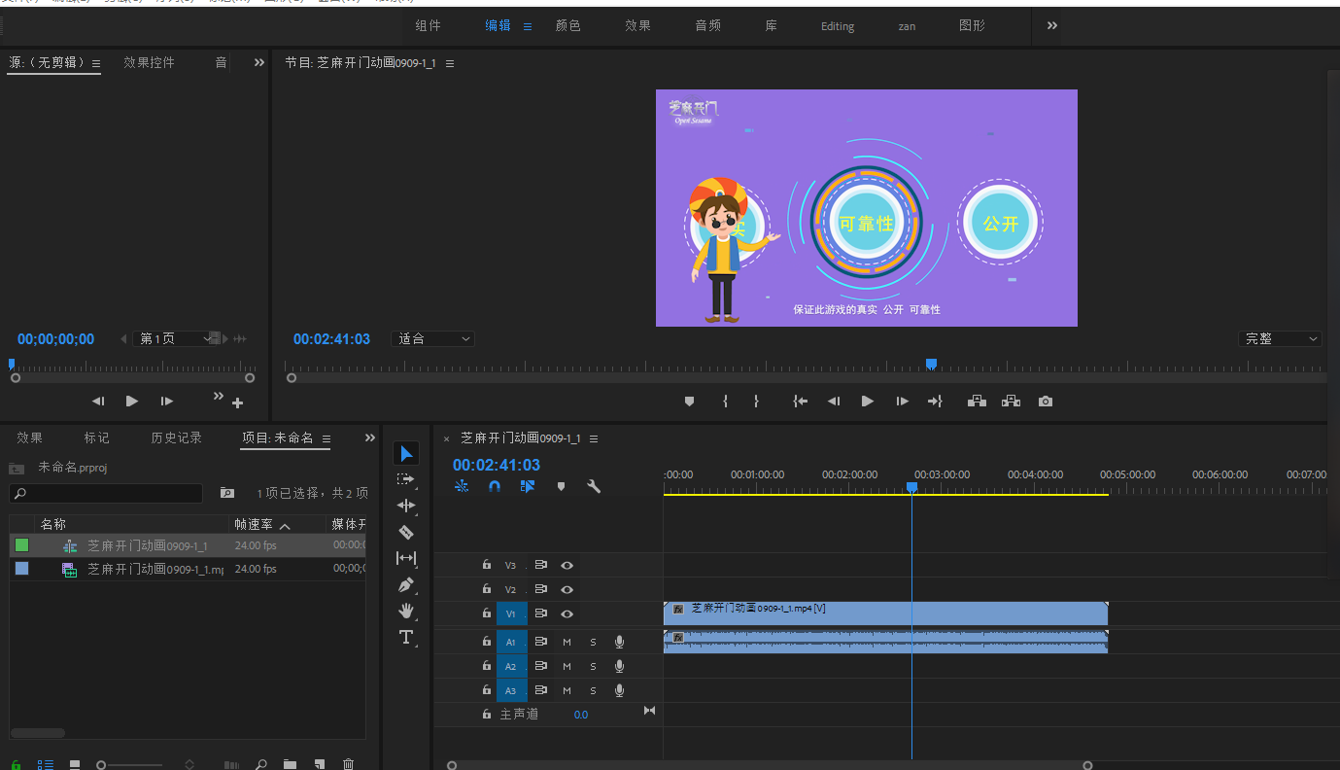Toggle V2 track output eye

click(567, 589)
